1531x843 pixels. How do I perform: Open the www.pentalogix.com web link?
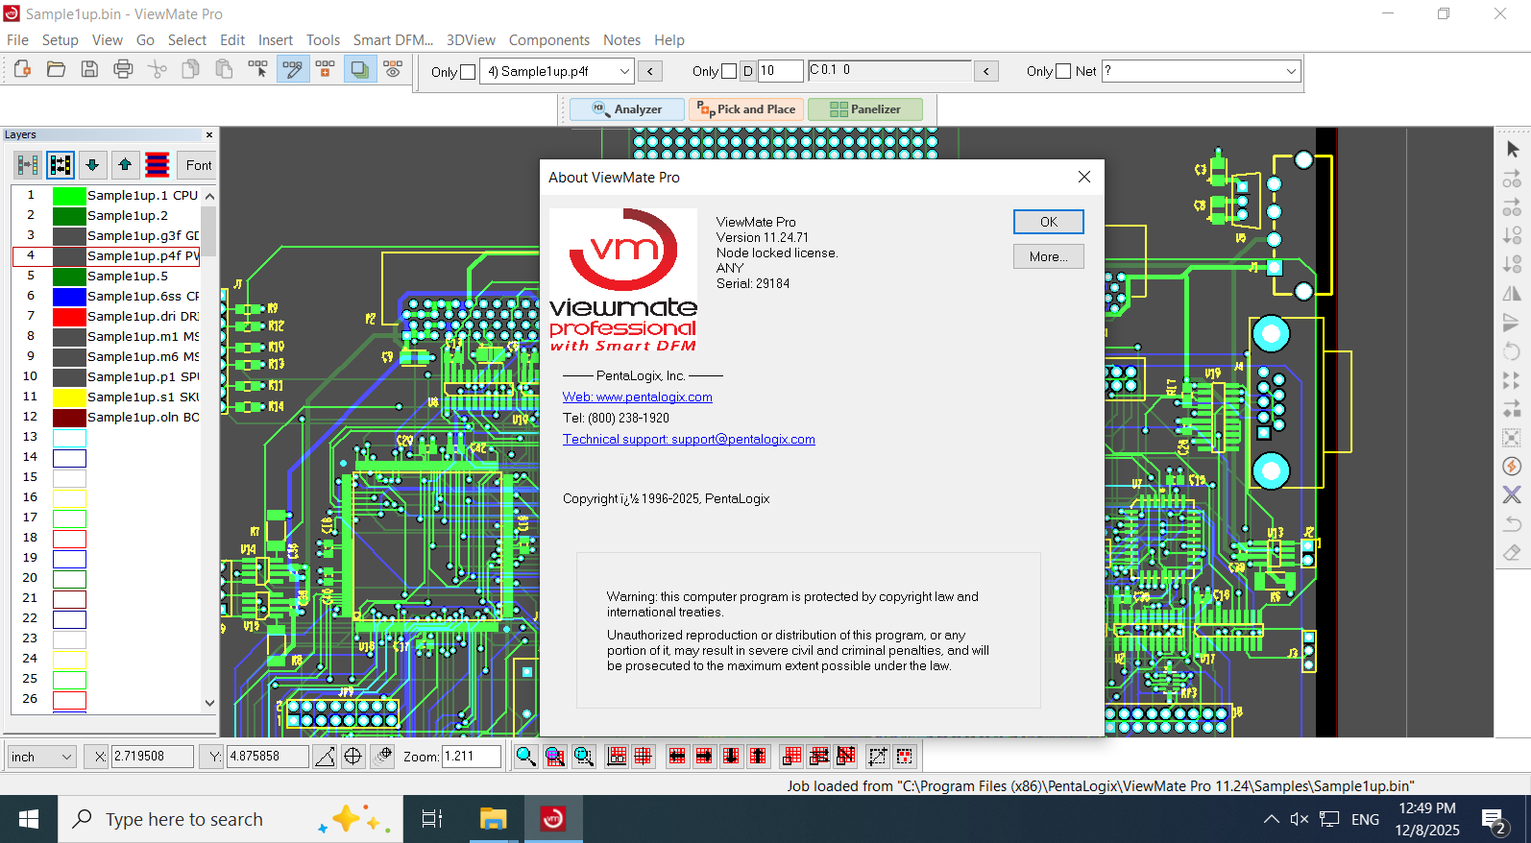pyautogui.click(x=638, y=397)
